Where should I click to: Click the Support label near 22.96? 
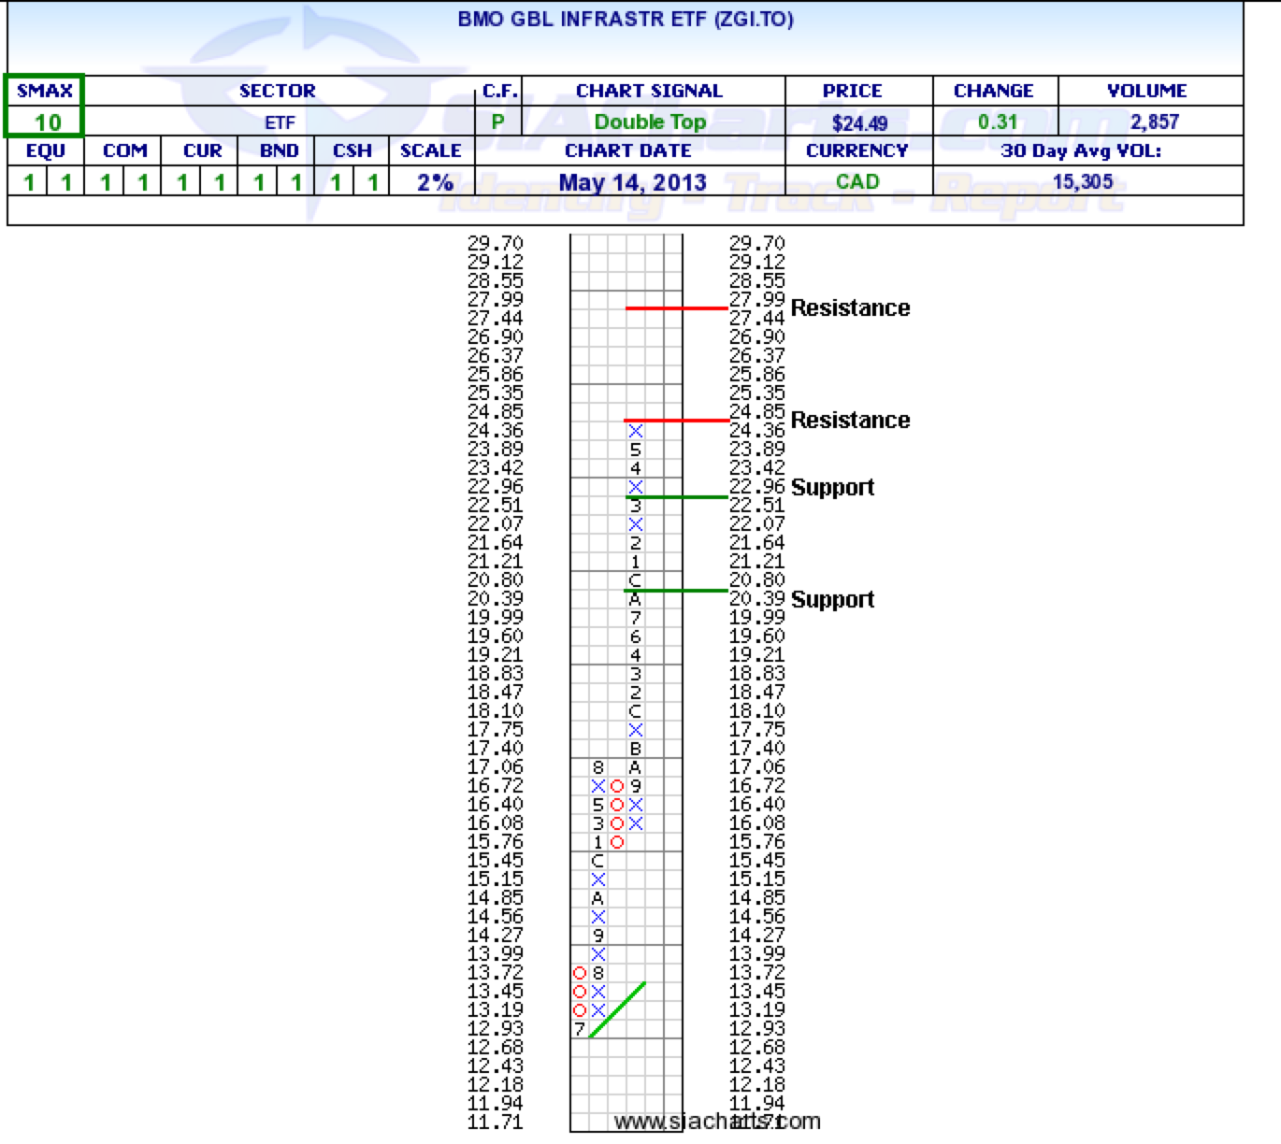(x=832, y=488)
